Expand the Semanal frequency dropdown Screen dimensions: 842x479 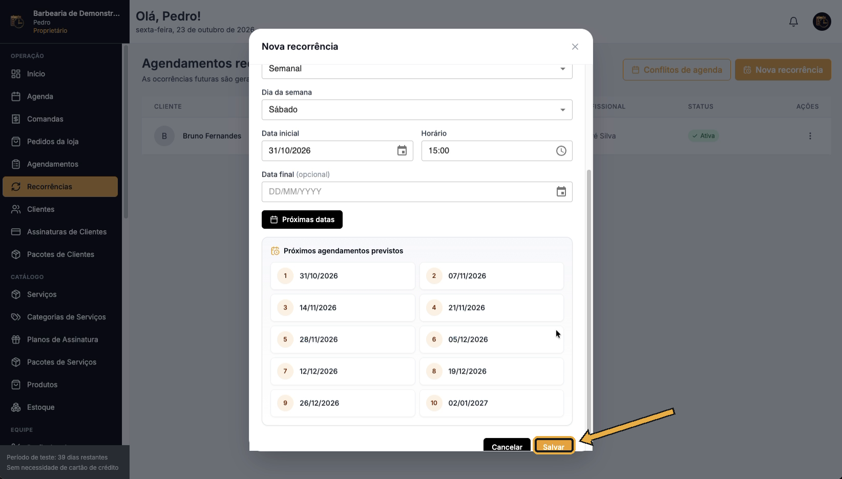click(417, 70)
